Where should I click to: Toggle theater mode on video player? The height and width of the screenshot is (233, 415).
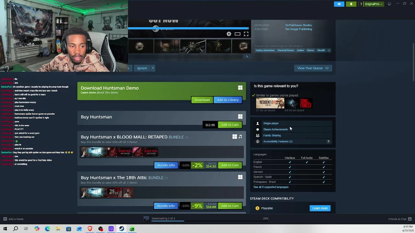tap(237, 34)
